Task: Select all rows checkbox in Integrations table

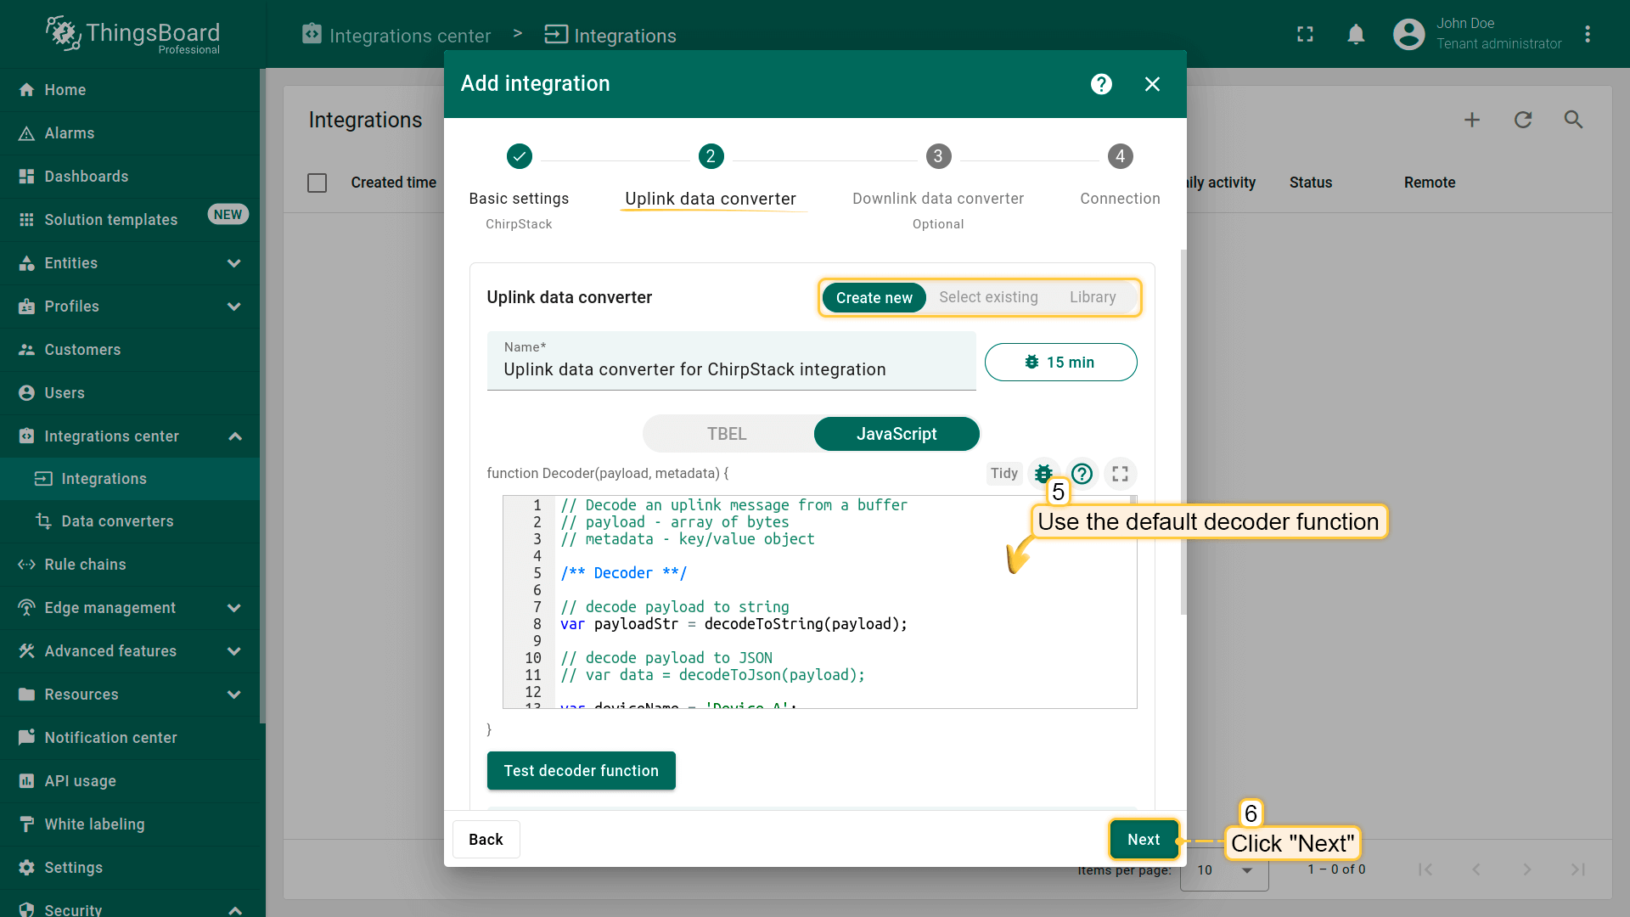Action: [317, 183]
